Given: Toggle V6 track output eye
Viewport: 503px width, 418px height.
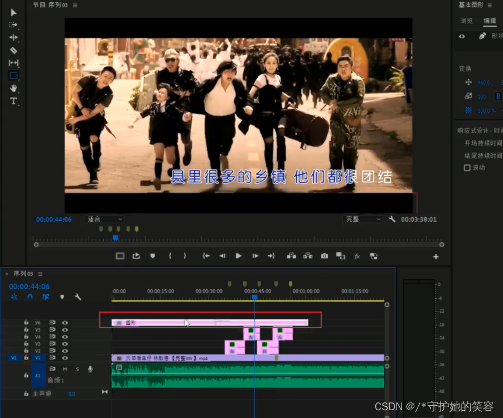Looking at the screenshot, I should [x=65, y=323].
